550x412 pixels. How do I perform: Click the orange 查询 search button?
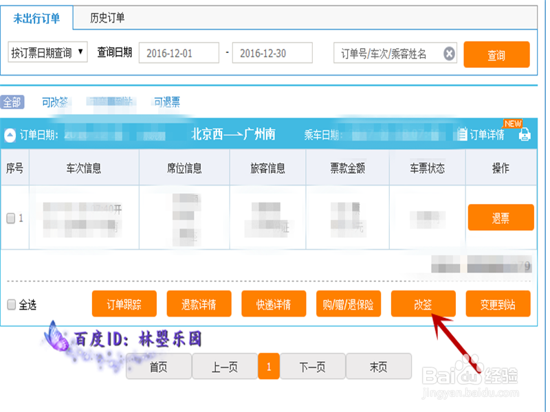(496, 54)
